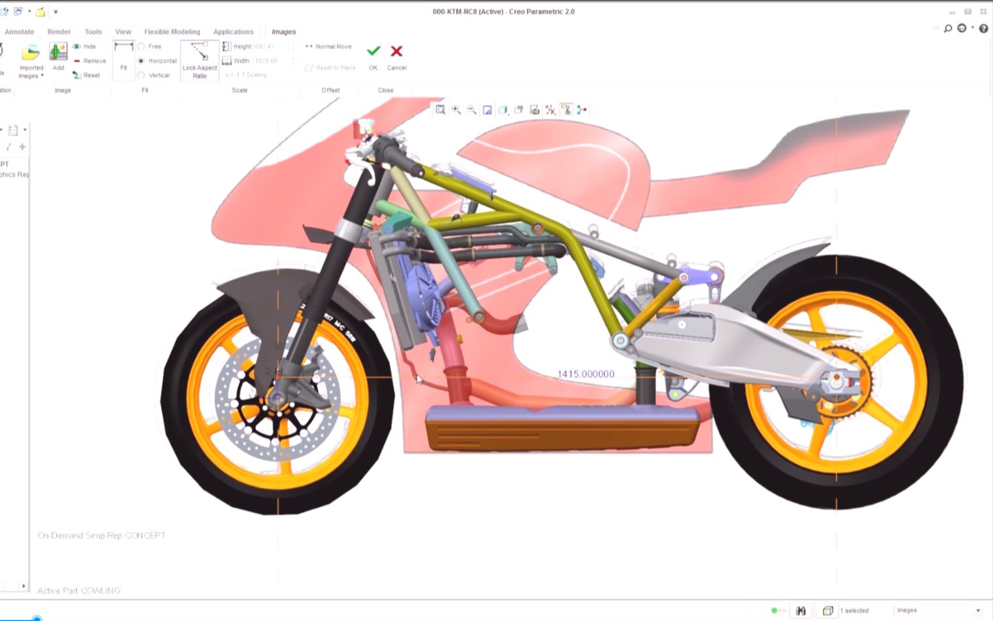Viewport: 993px width, 621px height.
Task: Click the green regeneration status light
Action: click(775, 611)
